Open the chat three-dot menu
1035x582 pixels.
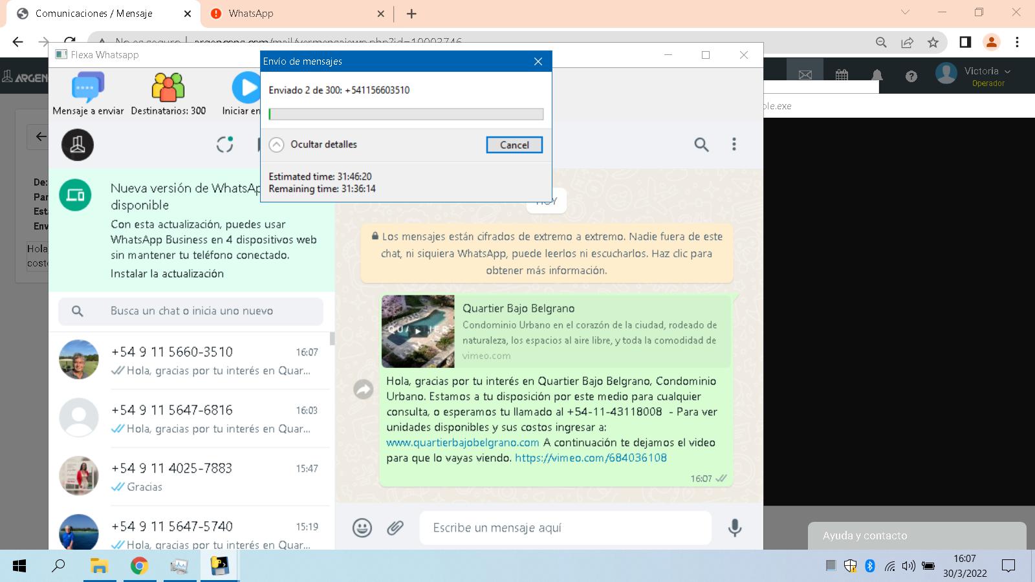coord(734,144)
